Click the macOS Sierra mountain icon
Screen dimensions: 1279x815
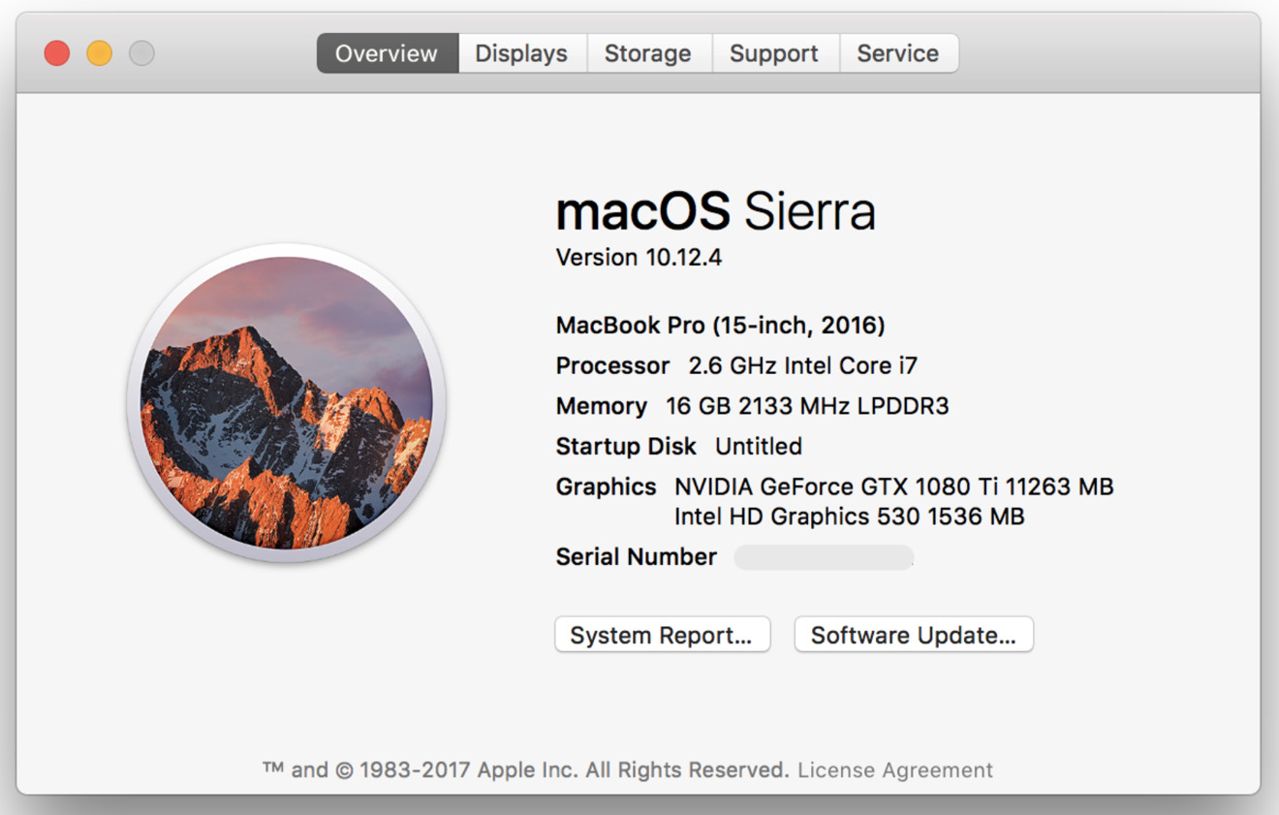(286, 402)
